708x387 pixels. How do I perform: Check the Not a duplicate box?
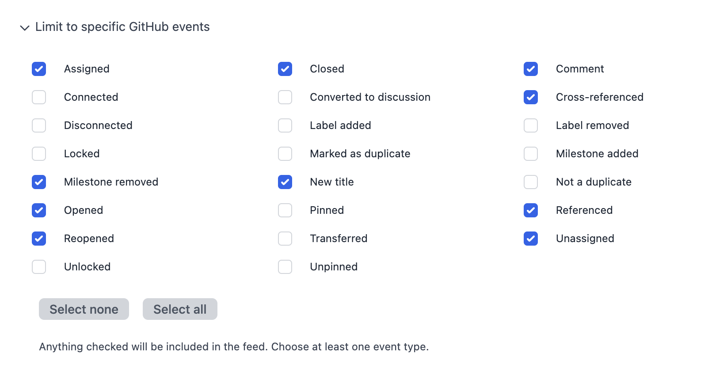[531, 182]
